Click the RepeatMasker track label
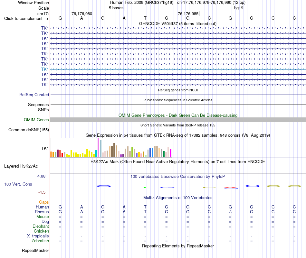306x258 pixels. click(35, 250)
